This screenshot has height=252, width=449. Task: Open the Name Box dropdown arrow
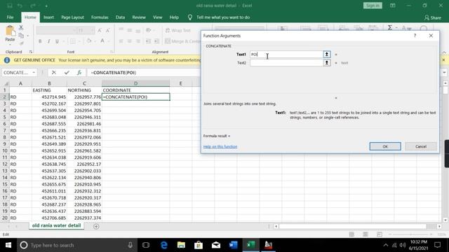[34, 73]
